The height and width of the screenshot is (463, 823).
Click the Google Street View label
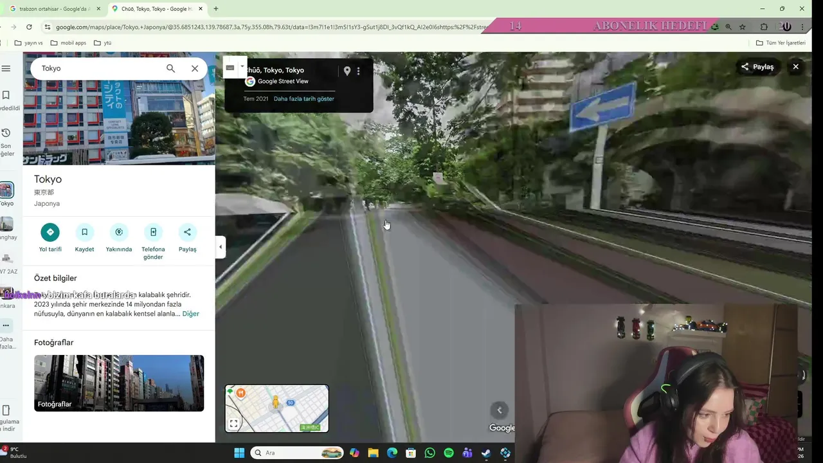click(x=283, y=82)
